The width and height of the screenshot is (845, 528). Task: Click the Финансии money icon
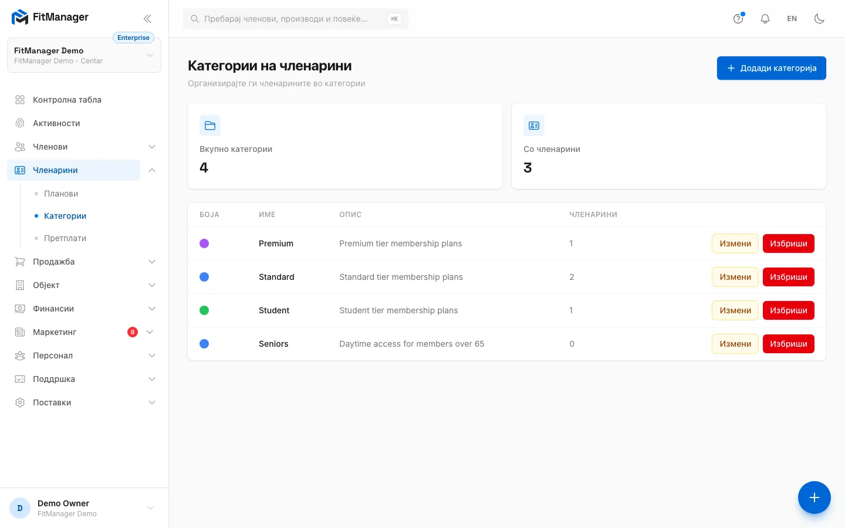point(20,309)
